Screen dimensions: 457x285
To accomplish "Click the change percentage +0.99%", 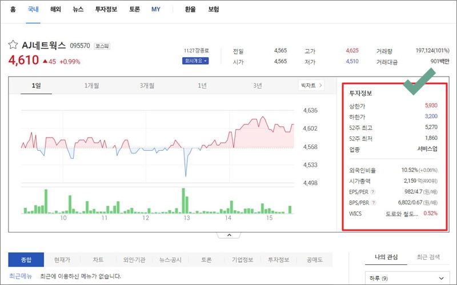I will tap(70, 62).
